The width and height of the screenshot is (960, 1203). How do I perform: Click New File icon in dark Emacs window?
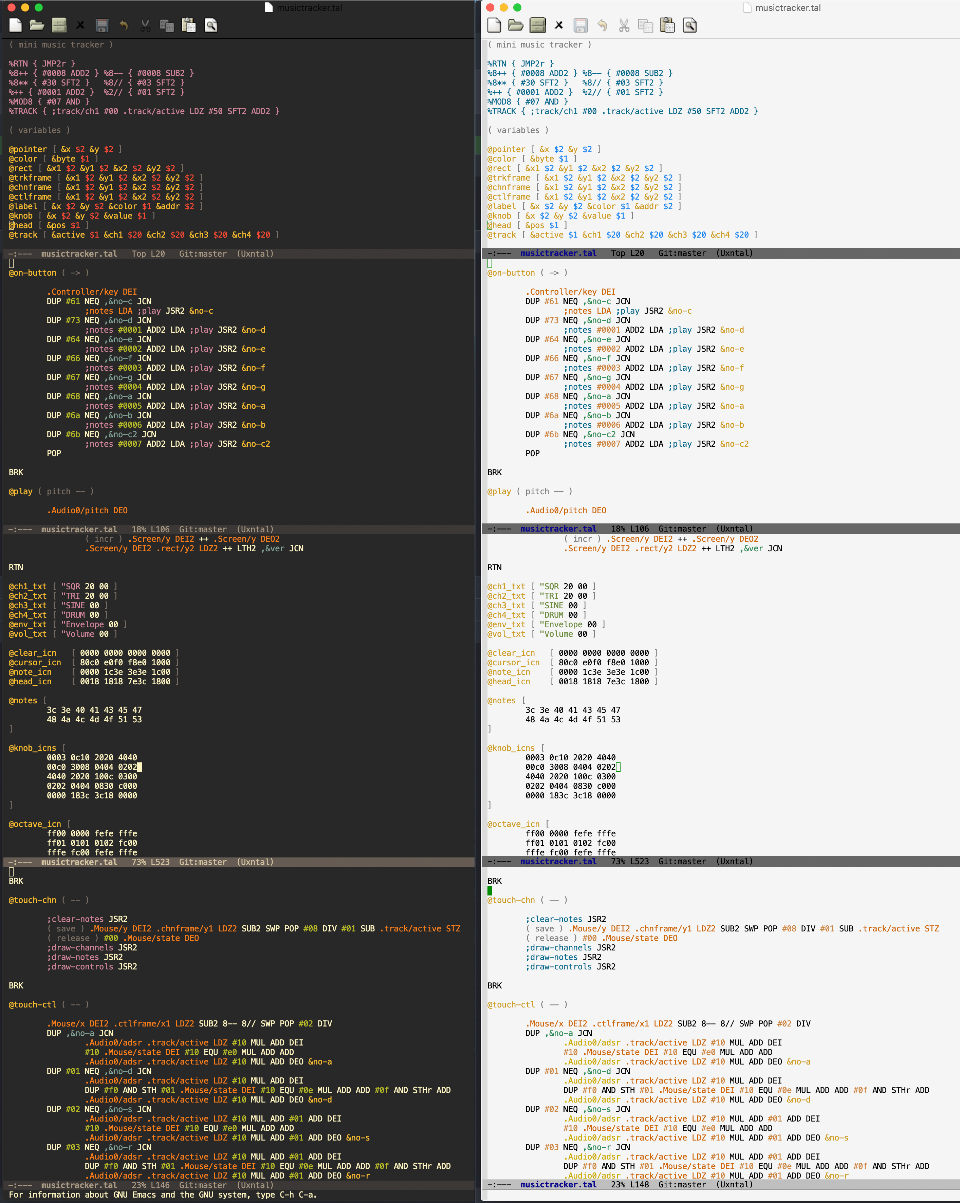point(16,25)
